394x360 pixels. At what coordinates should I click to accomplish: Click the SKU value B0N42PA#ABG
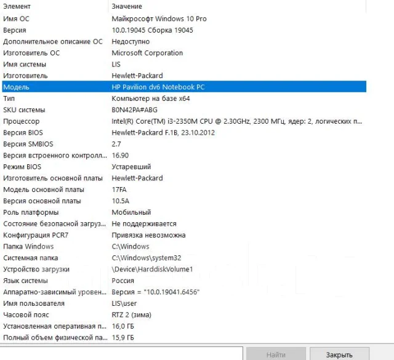click(134, 110)
